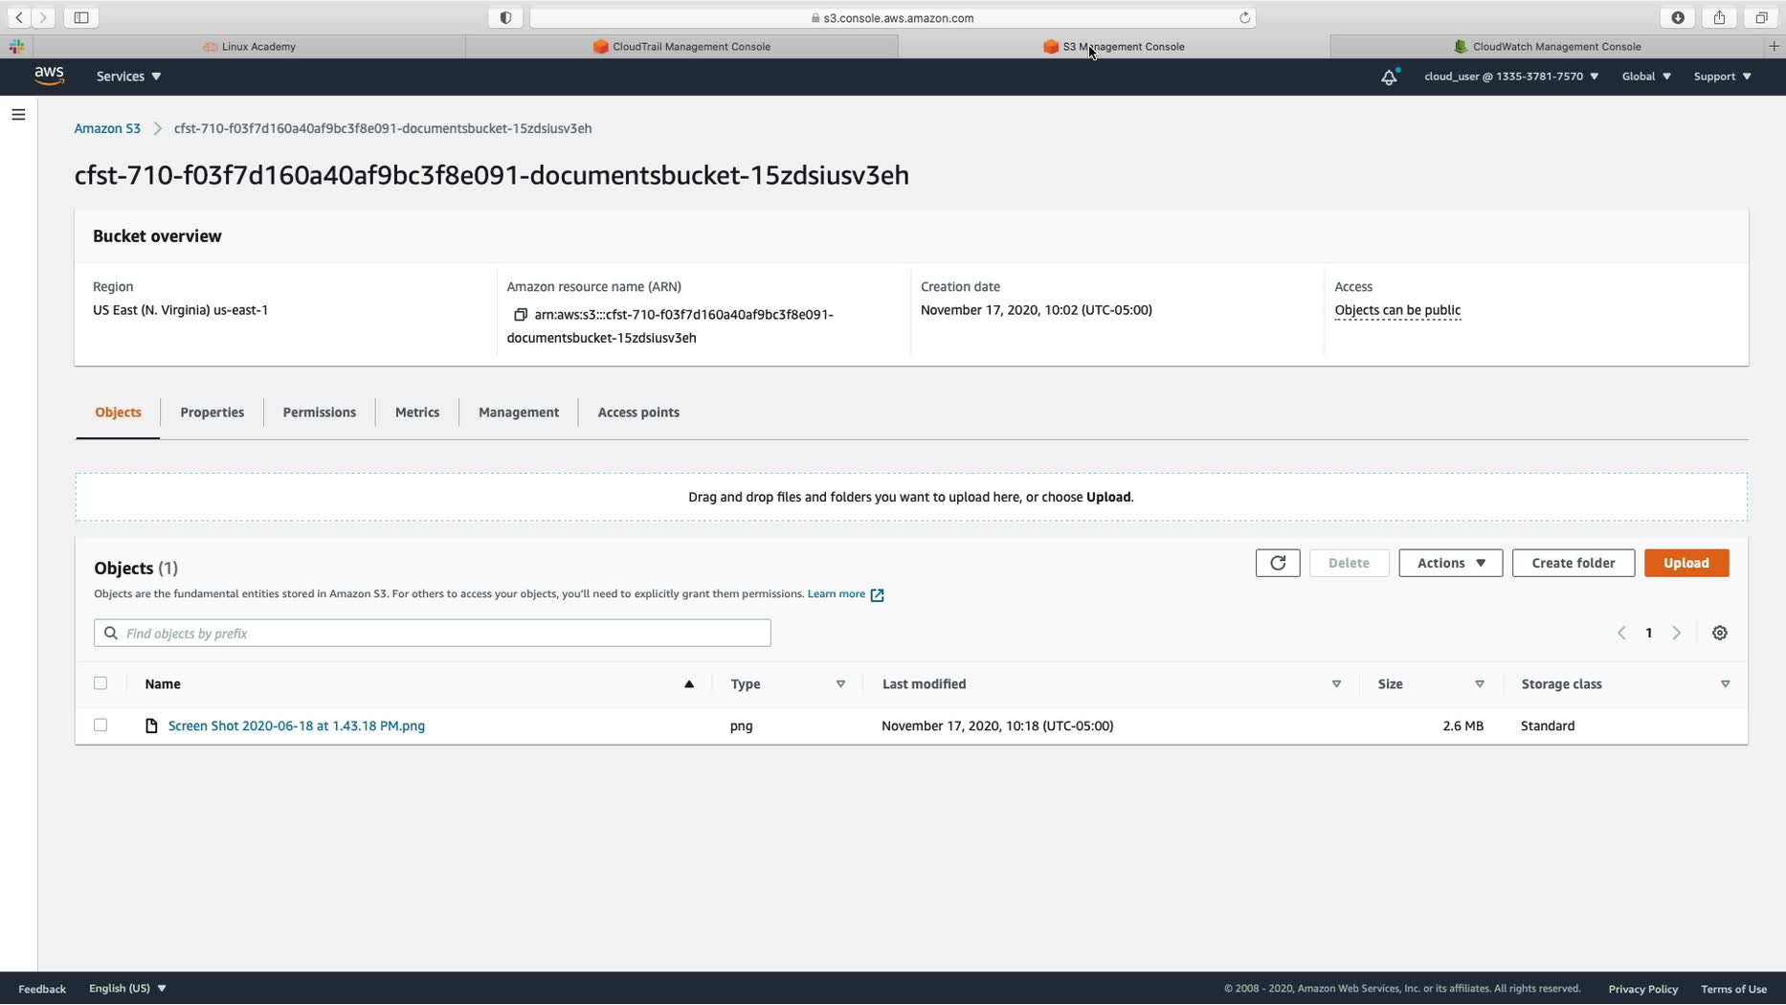Open the Terms of Use link

coord(1733,989)
